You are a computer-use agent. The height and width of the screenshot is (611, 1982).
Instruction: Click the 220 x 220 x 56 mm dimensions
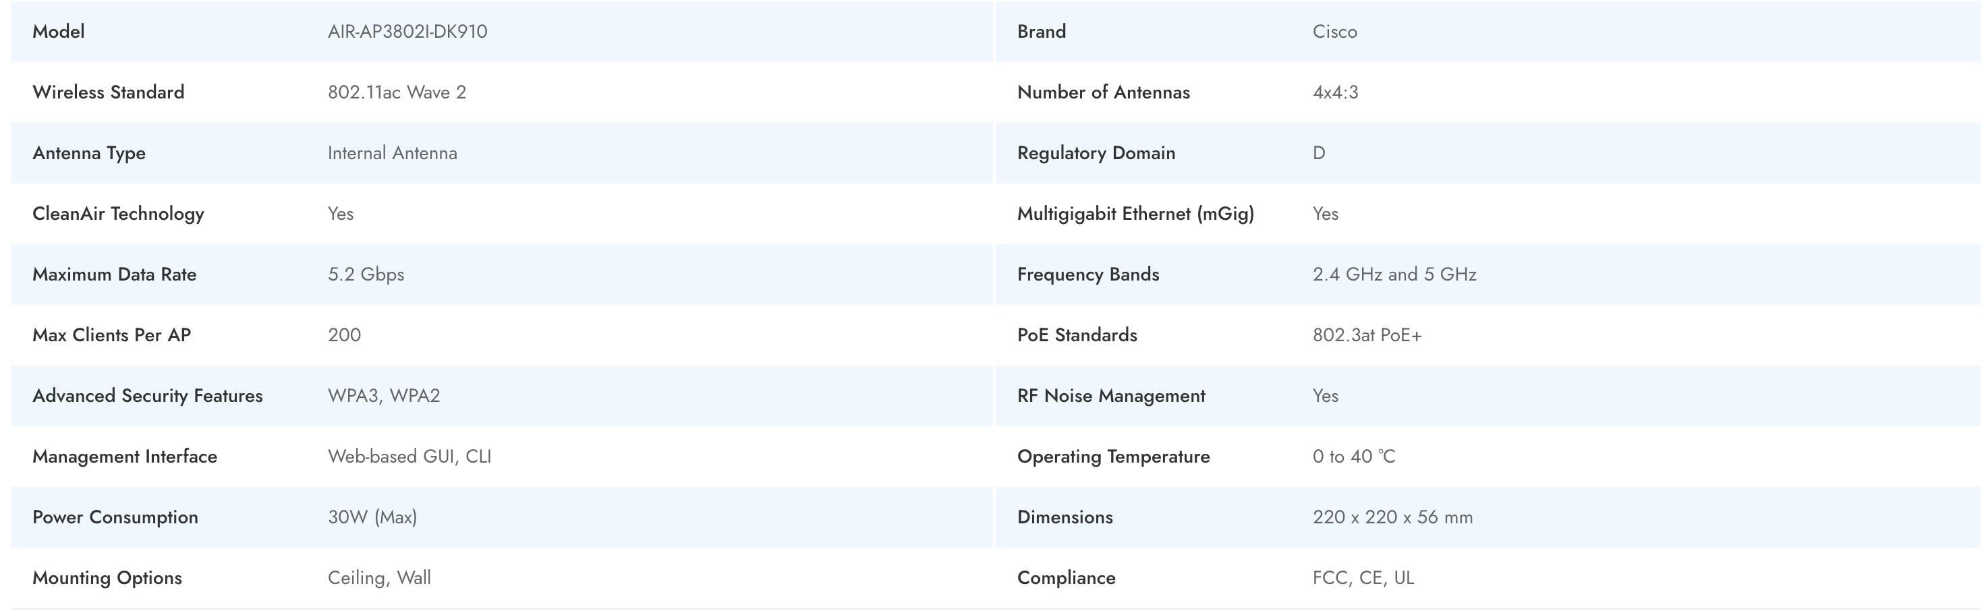click(1392, 518)
